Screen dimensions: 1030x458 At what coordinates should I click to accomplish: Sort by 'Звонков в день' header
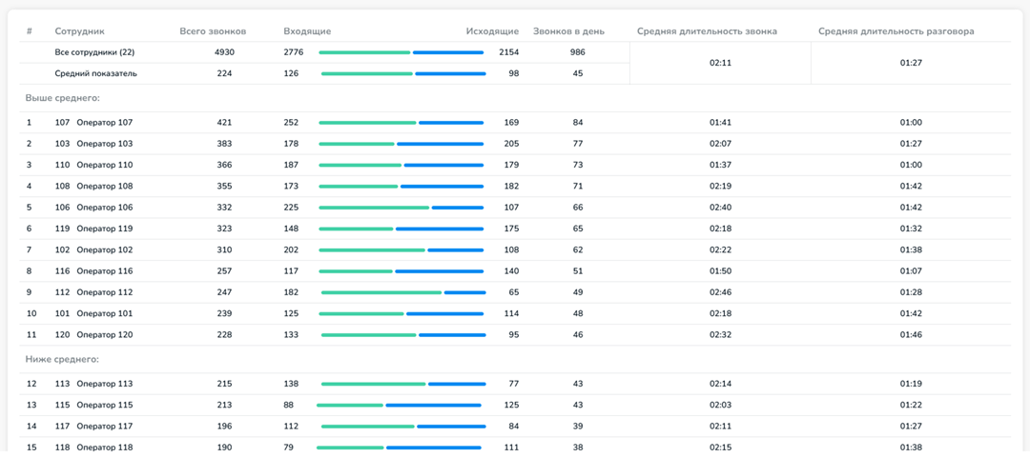coord(568,31)
